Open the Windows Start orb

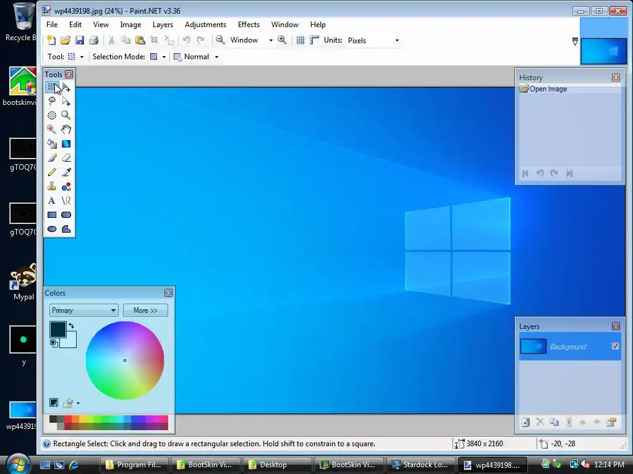[x=19, y=464]
